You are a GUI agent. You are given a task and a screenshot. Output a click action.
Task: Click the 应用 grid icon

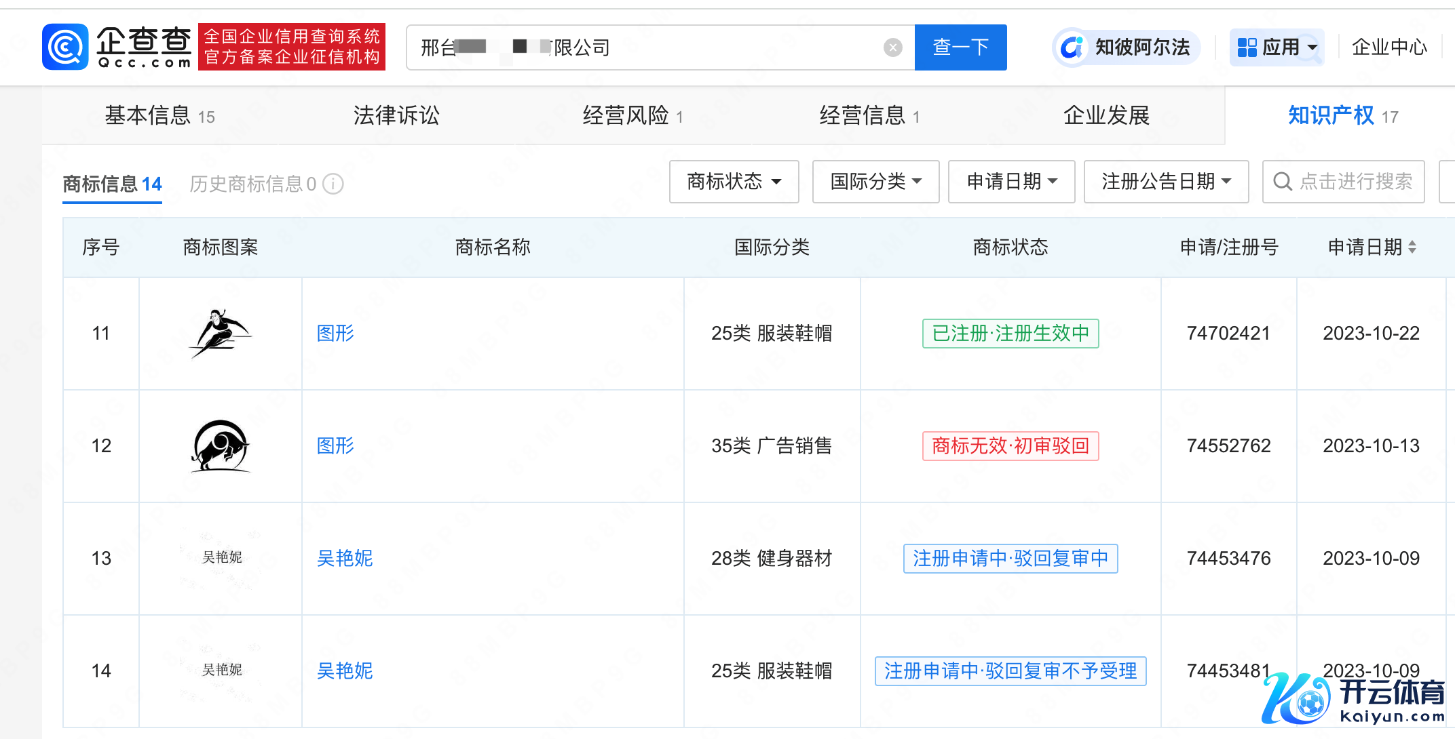(x=1247, y=47)
